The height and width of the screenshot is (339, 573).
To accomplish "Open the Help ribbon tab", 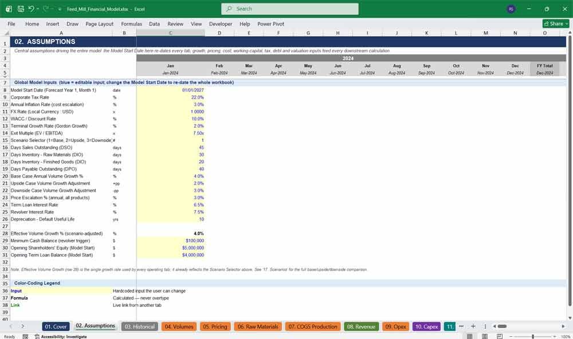I will [x=245, y=23].
